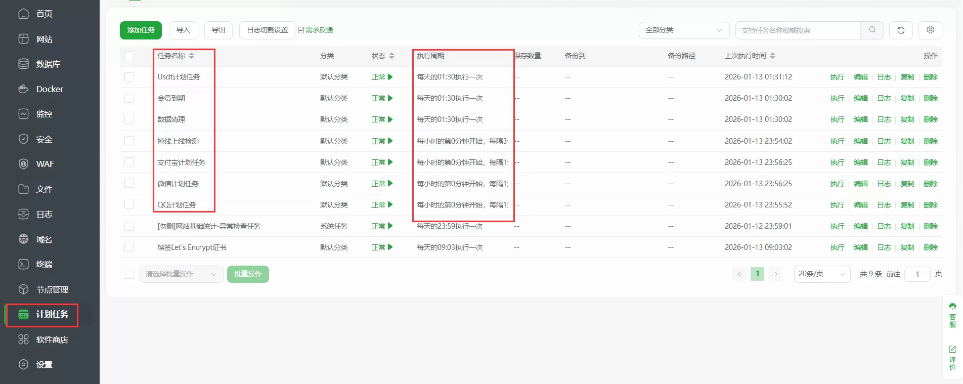Screen dimensions: 963x384
Task: Click the 前往 page number input
Action: 917,274
